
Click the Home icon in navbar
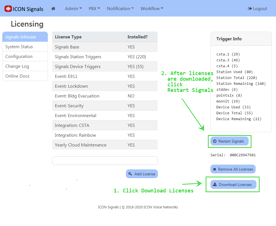pyautogui.click(x=53, y=9)
